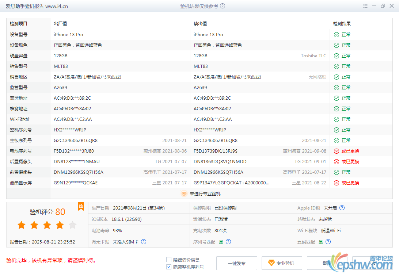Click the 验机评分 80 score
The image size is (399, 276).
[47, 212]
